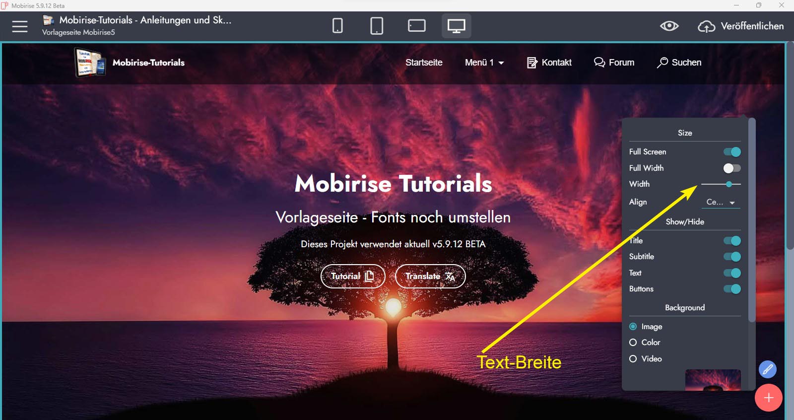Viewport: 794px width, 420px height.
Task: Click the document icon on Tutorial button
Action: 369,276
